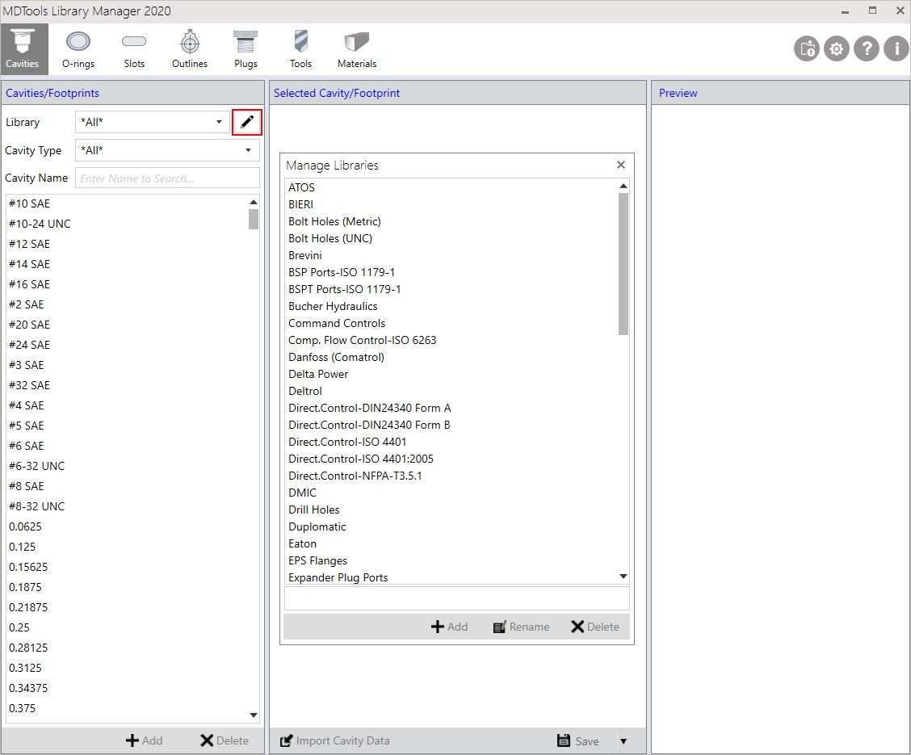Open the O-rings library section

78,47
